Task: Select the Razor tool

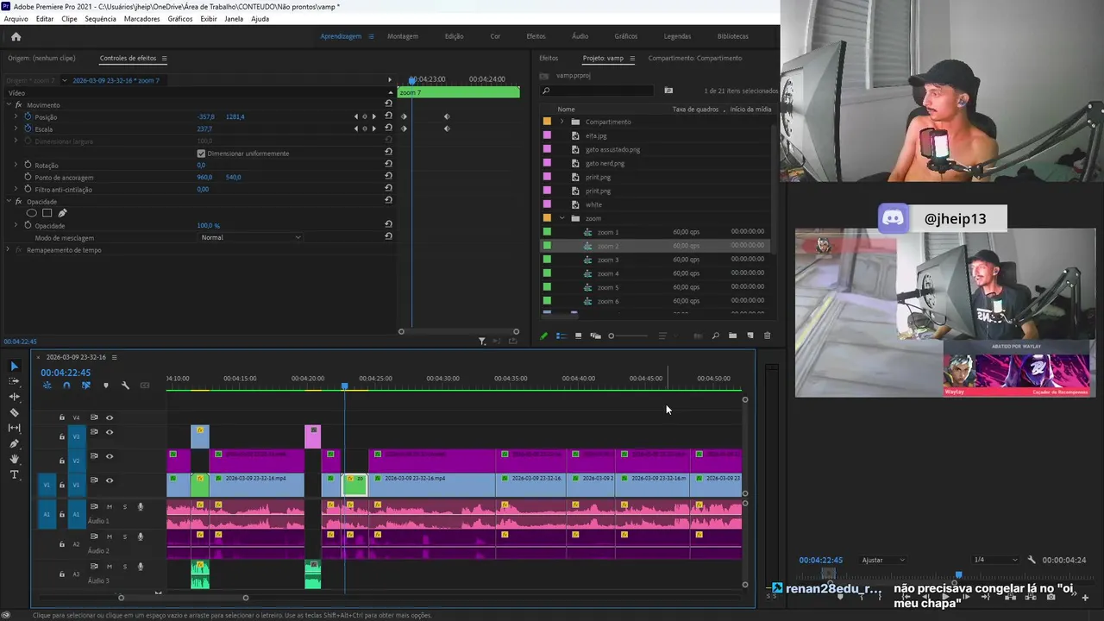Action: tap(14, 412)
